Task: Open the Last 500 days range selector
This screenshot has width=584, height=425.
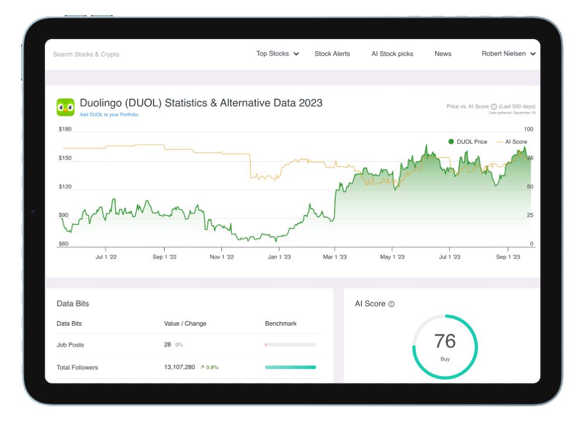Action: pos(518,106)
